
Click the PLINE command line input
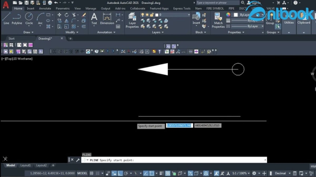[x=174, y=160]
